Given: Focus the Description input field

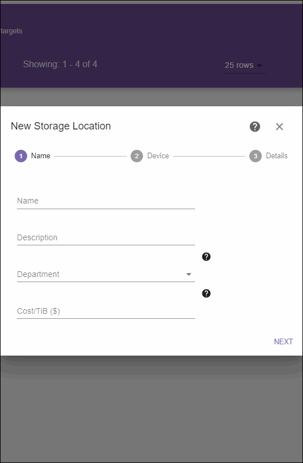Looking at the screenshot, I should coord(106,237).
